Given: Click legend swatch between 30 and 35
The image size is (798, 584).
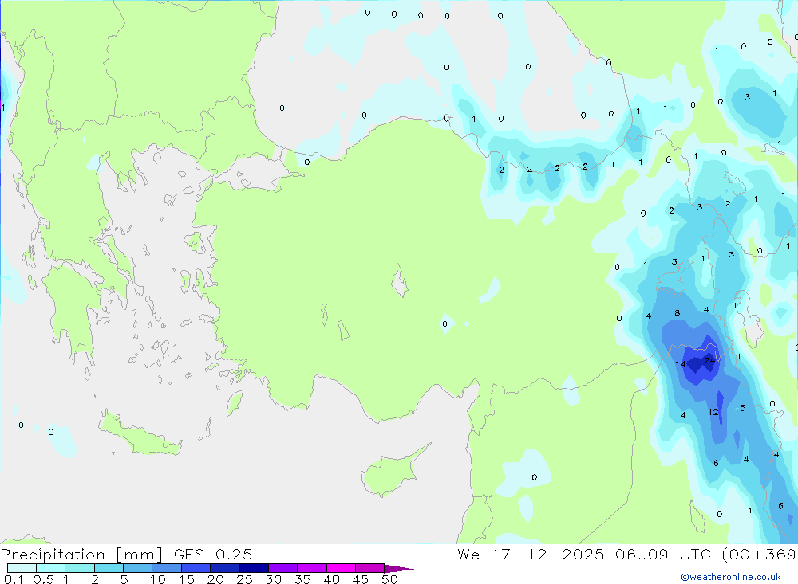Looking at the screenshot, I should click(282, 568).
